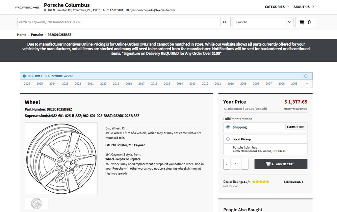The width and height of the screenshot is (337, 212).
Task: Open the About Us menu
Action: click(303, 7)
